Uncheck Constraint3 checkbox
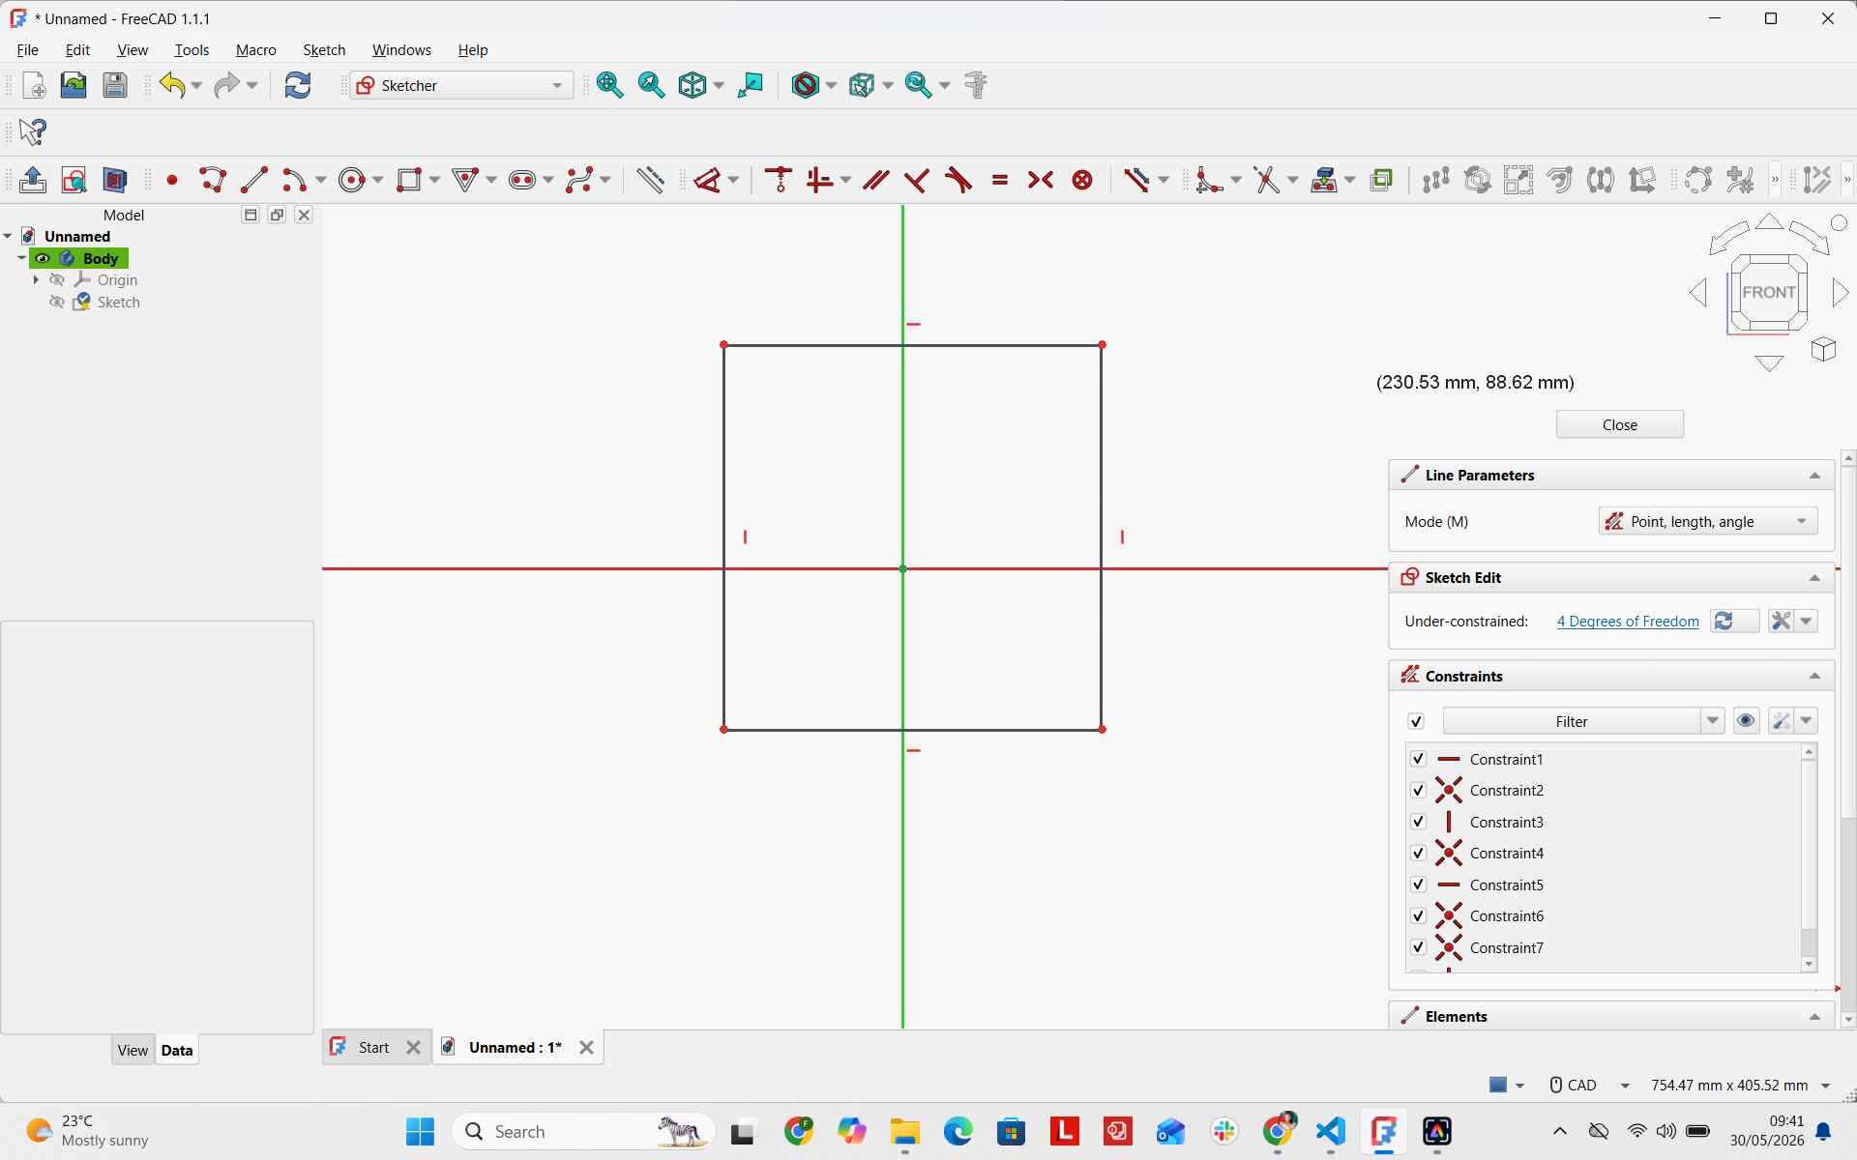 [x=1418, y=822]
